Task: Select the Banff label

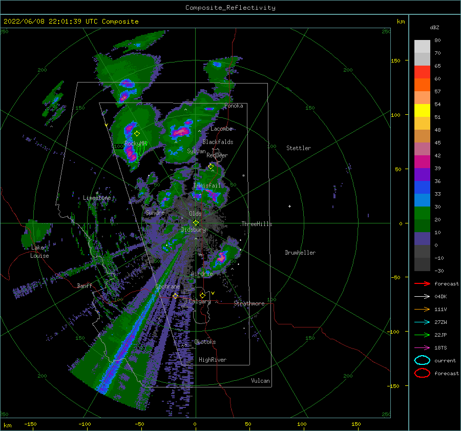Action: [85, 285]
